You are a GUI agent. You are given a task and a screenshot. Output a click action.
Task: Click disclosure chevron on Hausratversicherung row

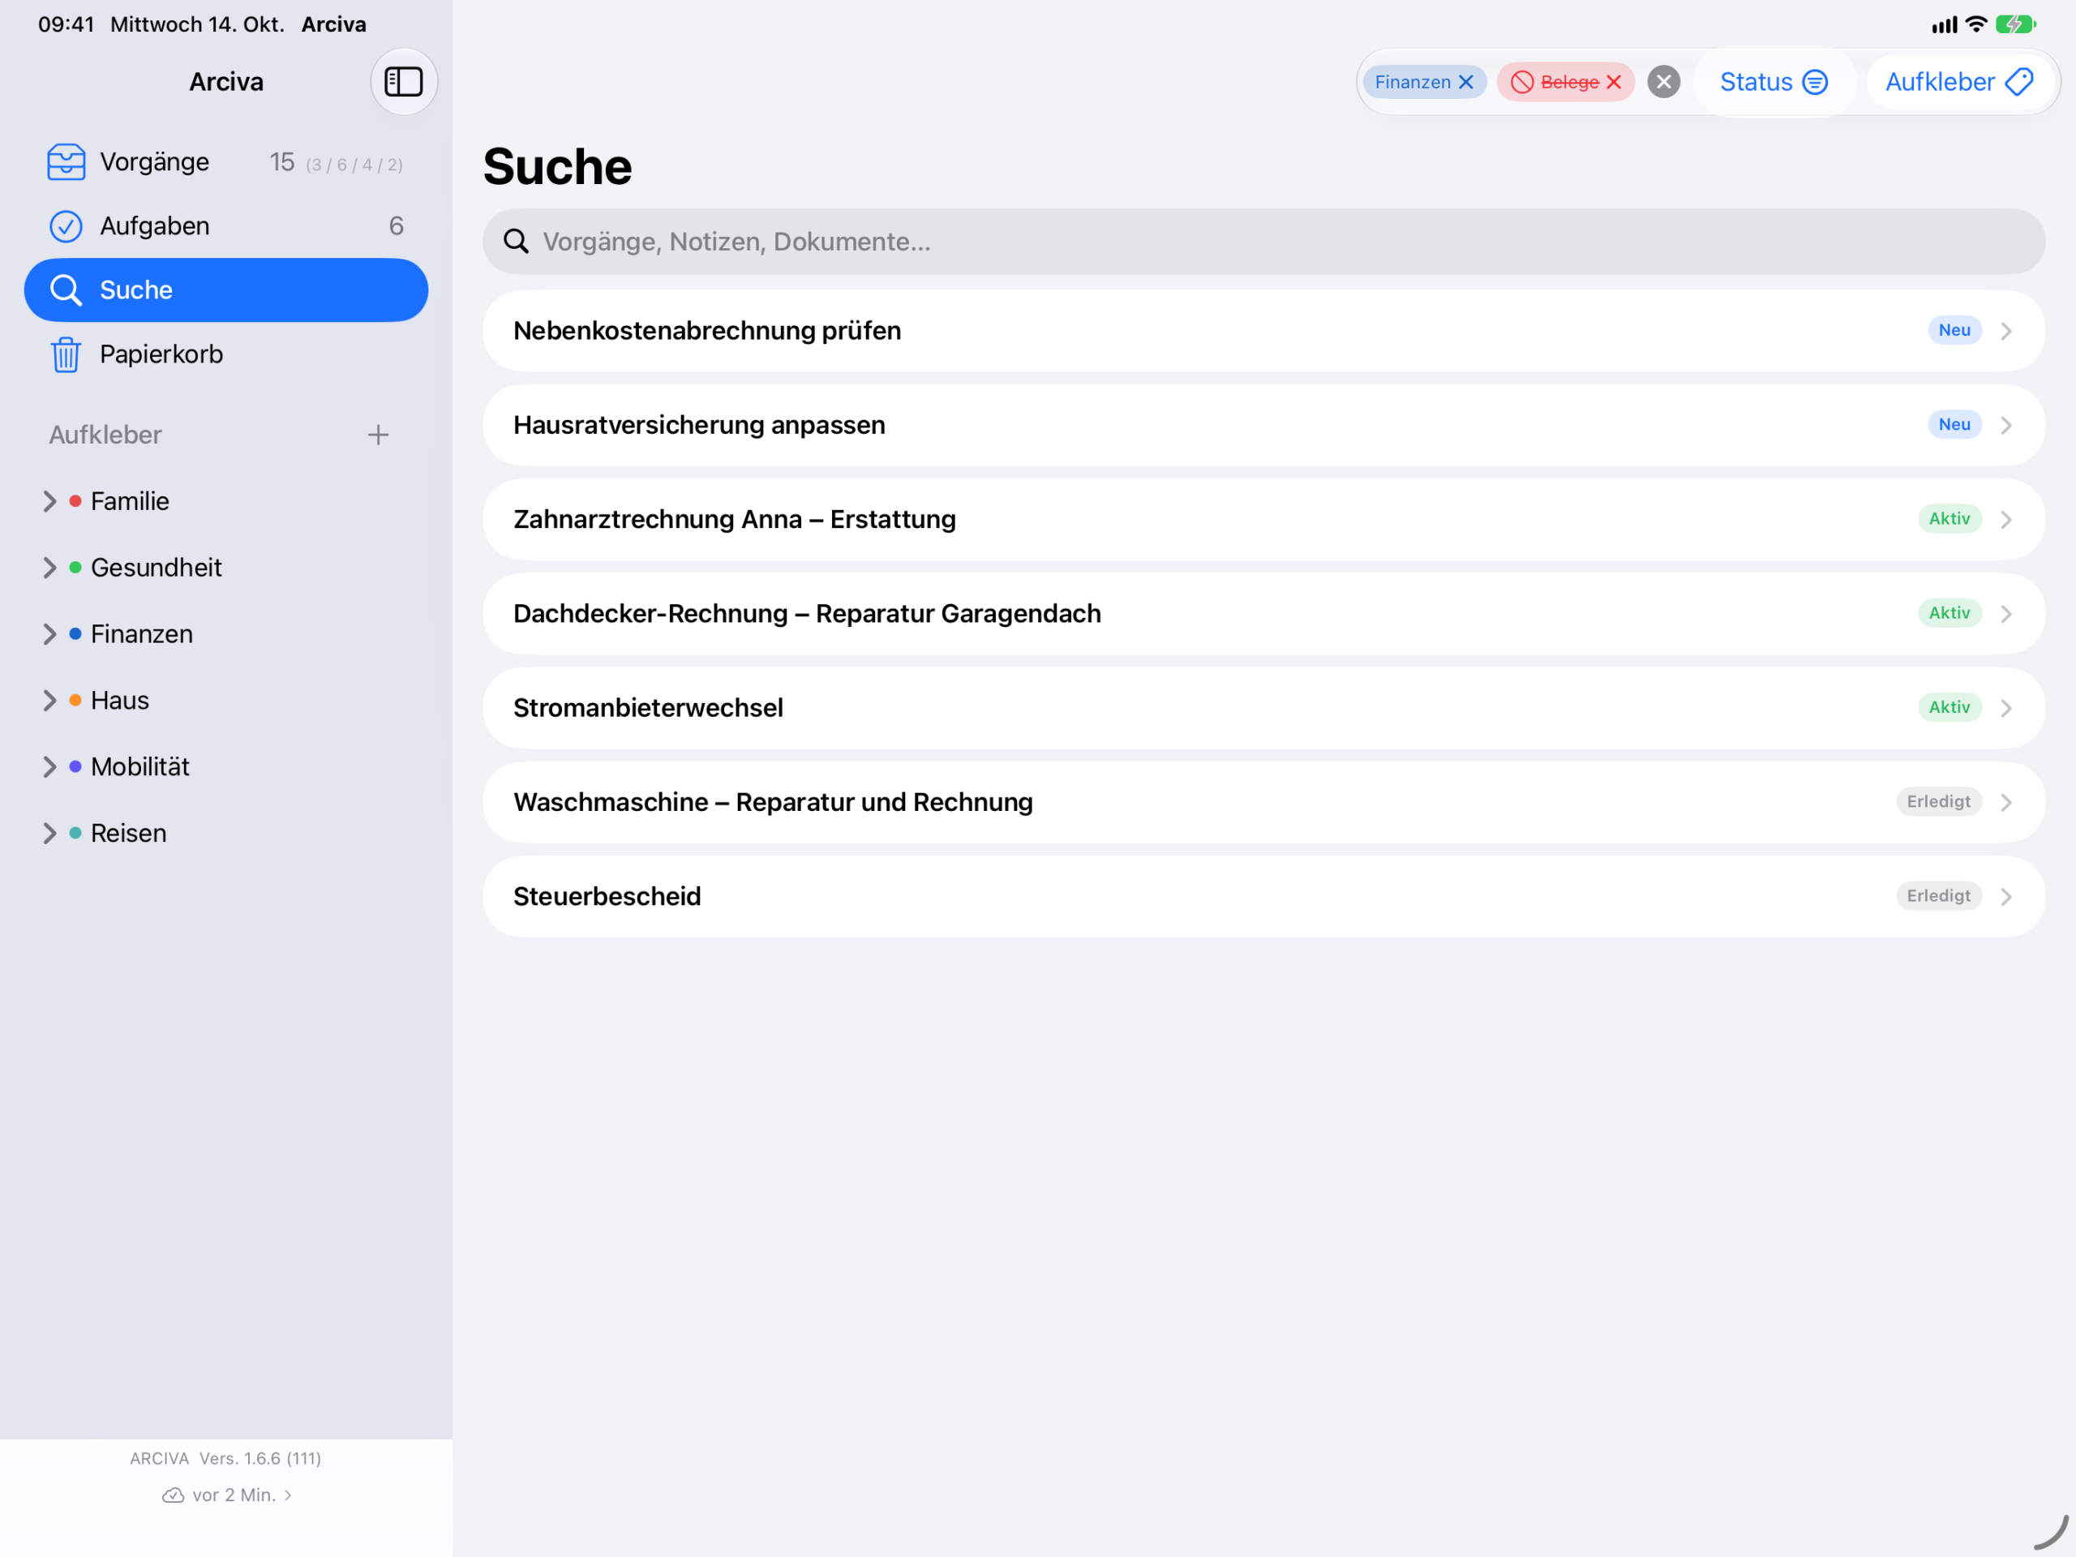coord(2005,425)
